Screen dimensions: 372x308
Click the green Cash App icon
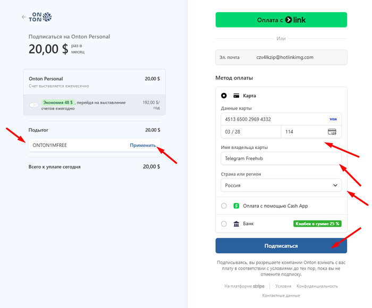(236, 206)
